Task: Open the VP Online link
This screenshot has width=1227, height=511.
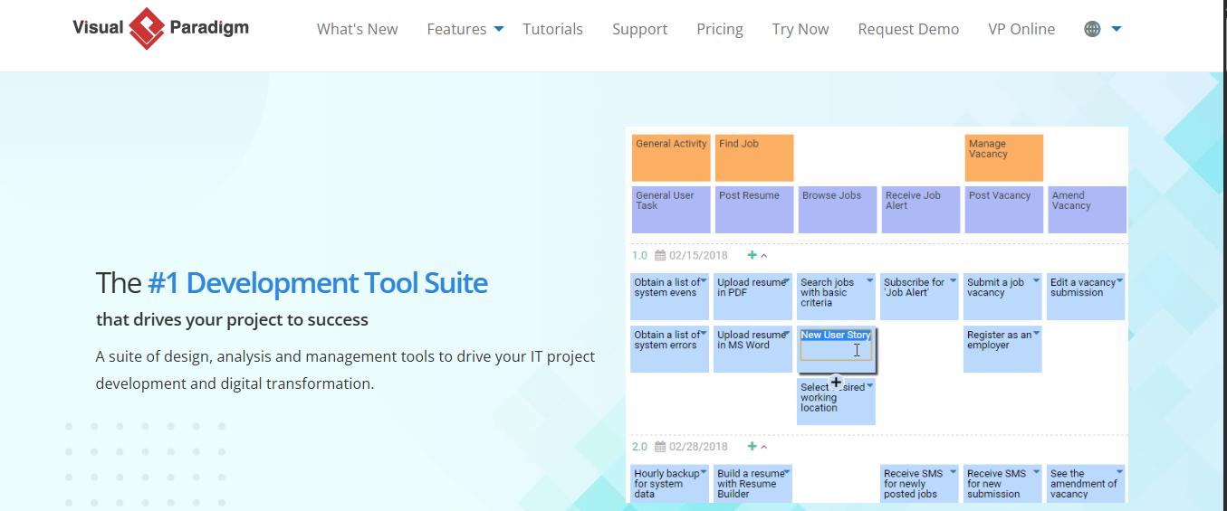Action: coord(1021,29)
